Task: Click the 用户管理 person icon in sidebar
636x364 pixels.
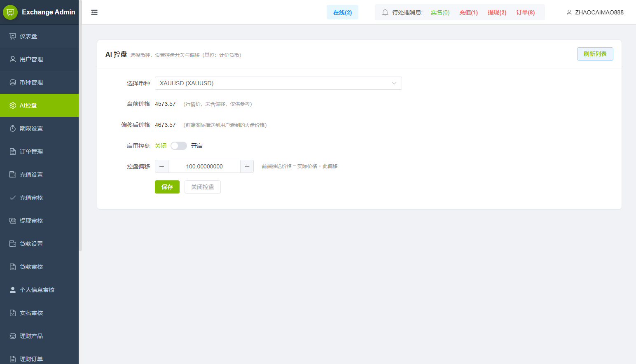Action: tap(13, 59)
